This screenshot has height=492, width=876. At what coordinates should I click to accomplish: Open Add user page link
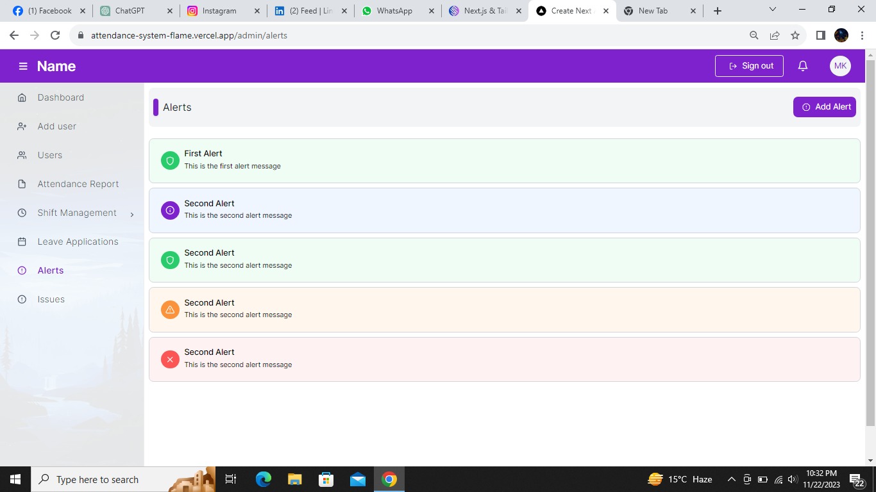point(56,126)
